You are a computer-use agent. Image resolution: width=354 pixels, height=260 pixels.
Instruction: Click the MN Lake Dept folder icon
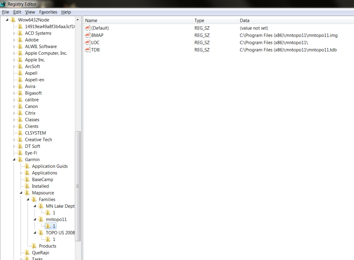[41, 206]
